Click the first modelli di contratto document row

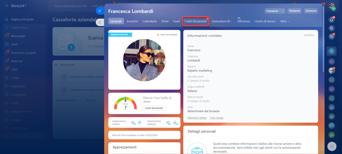[x=79, y=77]
